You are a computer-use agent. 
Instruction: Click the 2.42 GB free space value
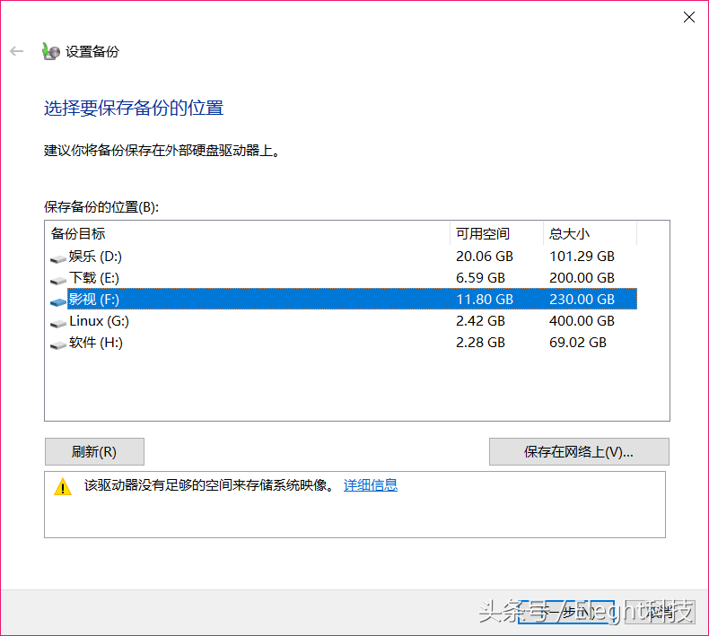[480, 321]
